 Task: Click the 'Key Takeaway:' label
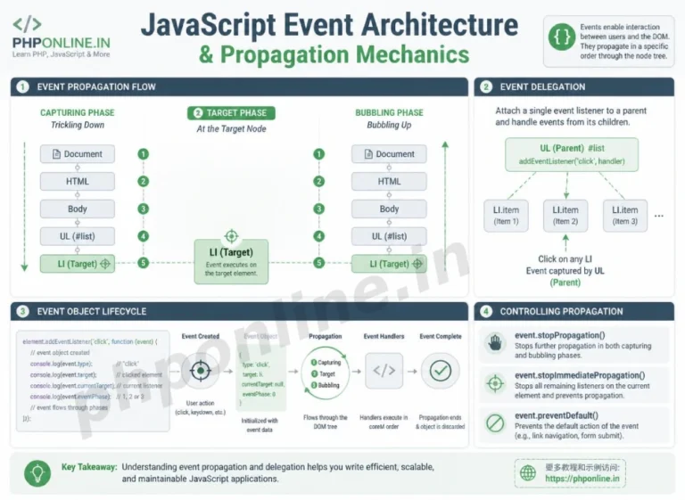pos(89,467)
